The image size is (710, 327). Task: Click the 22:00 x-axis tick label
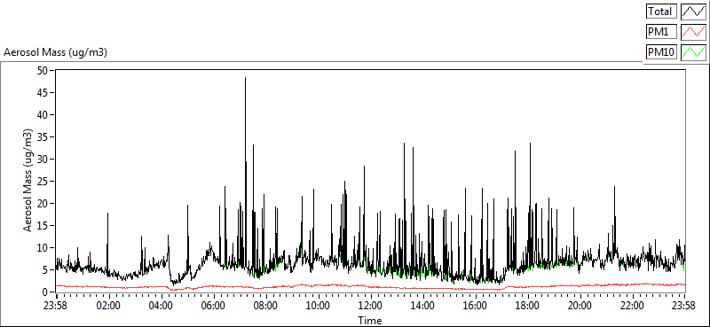[632, 306]
